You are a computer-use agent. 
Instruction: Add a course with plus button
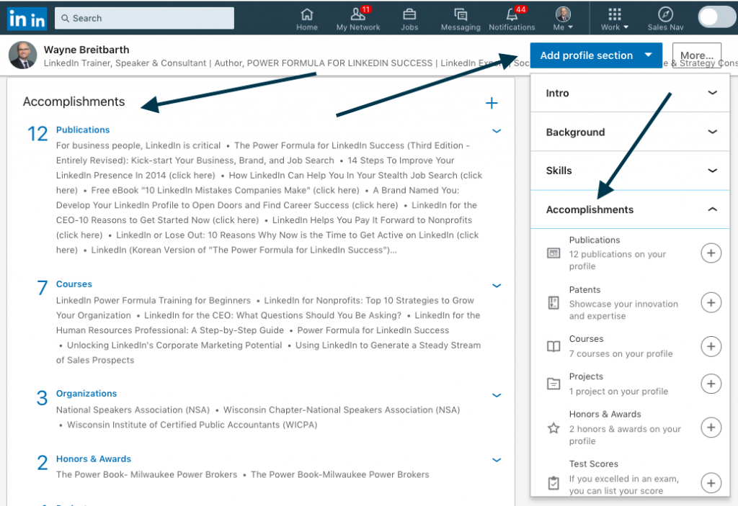[x=711, y=347]
